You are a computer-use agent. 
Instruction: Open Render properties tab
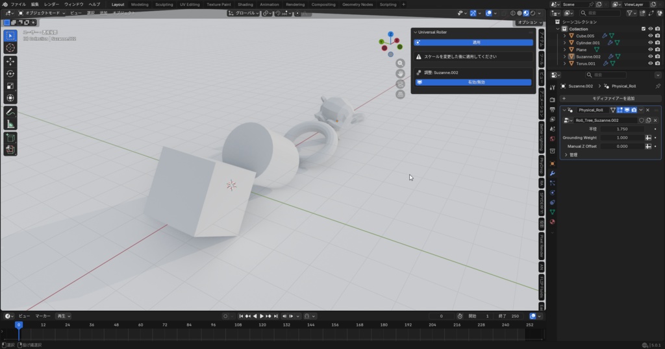[x=552, y=100]
